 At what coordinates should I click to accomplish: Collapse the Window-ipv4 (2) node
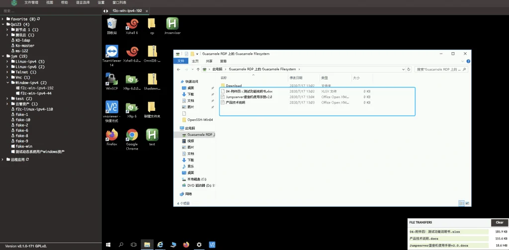[8, 83]
